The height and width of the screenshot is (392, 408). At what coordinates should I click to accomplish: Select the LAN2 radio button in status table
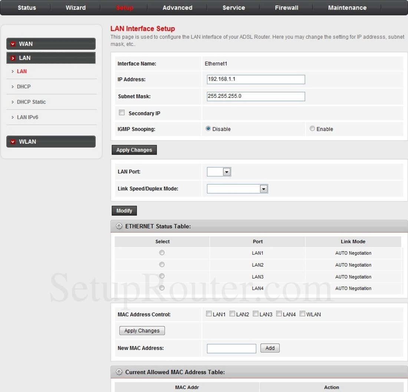point(161,264)
